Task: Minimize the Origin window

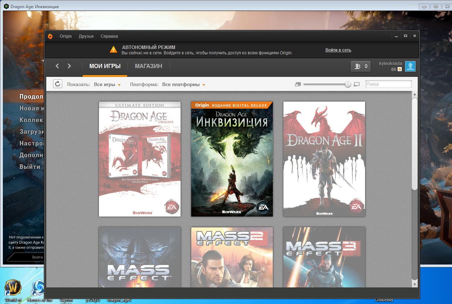Action: click(397, 36)
